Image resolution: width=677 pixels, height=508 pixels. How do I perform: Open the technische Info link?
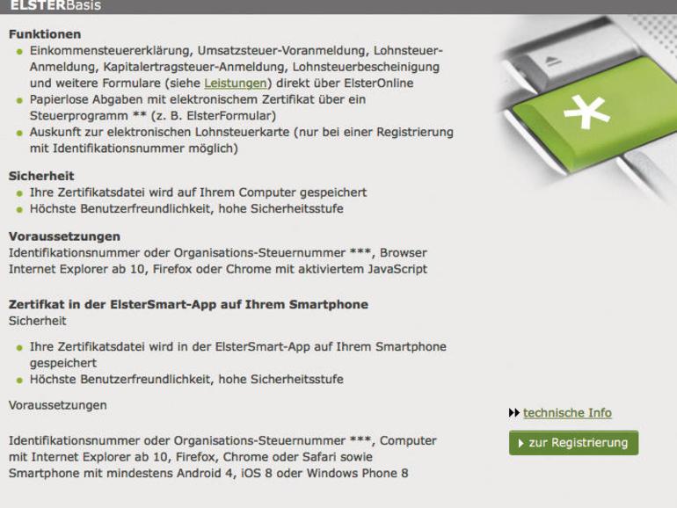coord(567,413)
